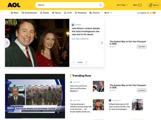The image size is (161, 120).
Task: Expand the More menu
Action: (x=108, y=13)
